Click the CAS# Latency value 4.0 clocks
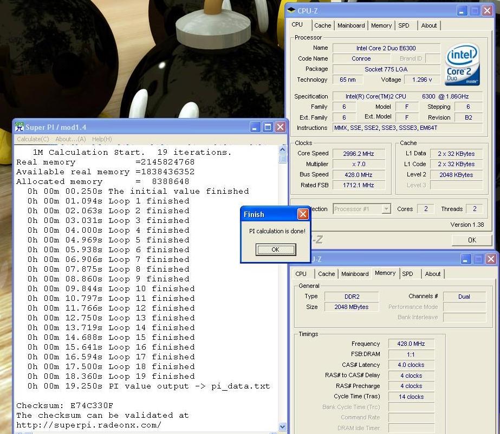Viewport: 500px width, 434px height. 411,365
